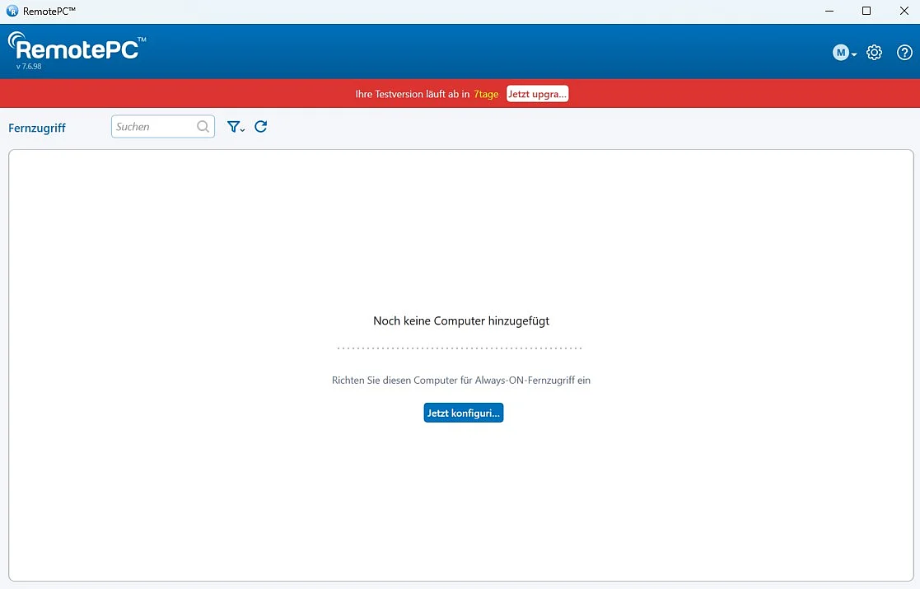
Task: Close the RemotePC window
Action: pos(904,12)
